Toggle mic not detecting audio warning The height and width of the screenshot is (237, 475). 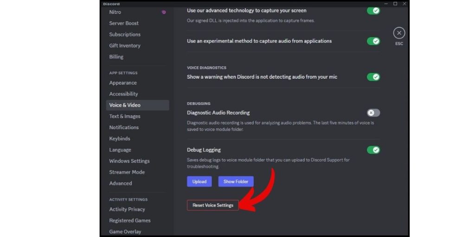click(373, 77)
